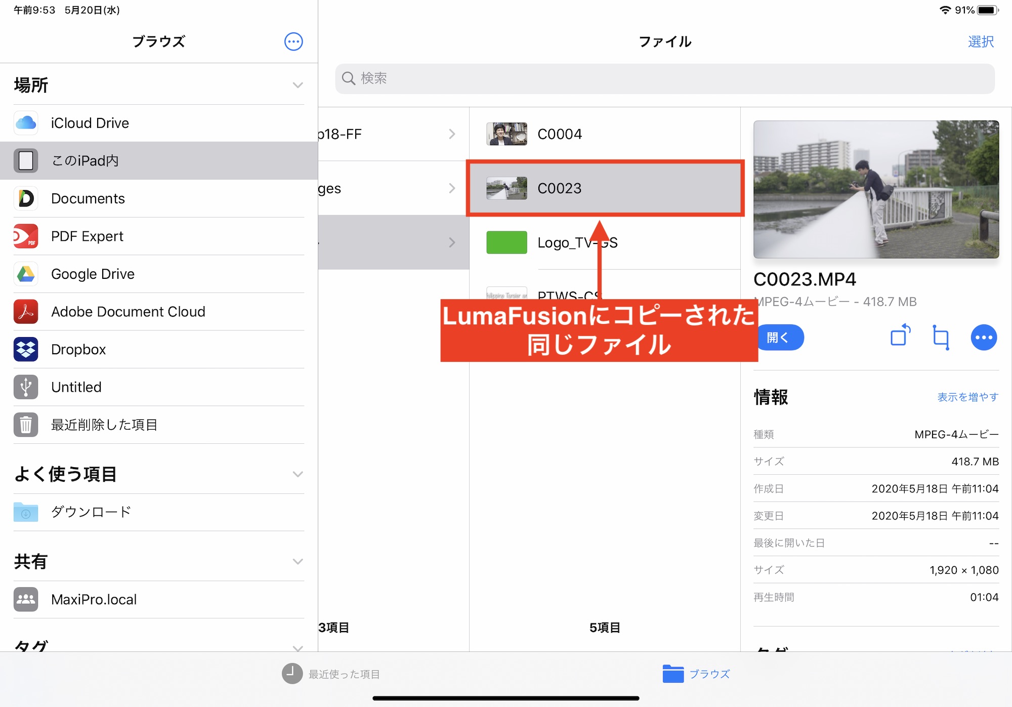
Task: Open Adobe Document Cloud location
Action: 128,312
